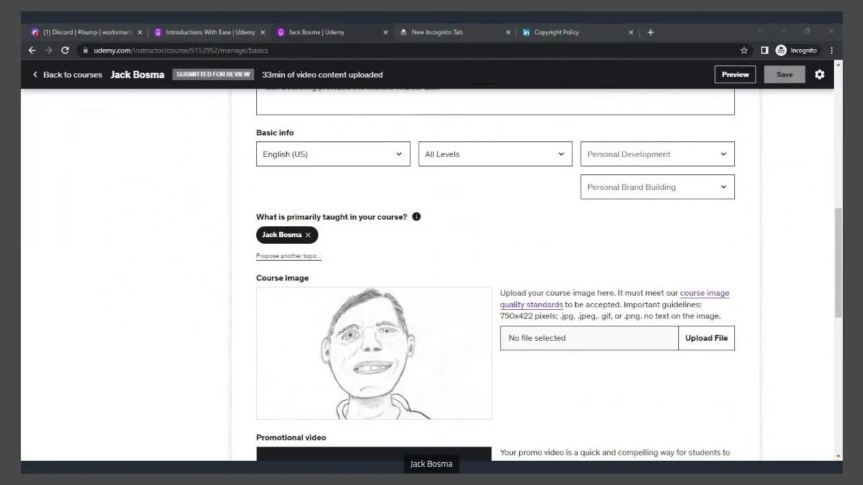Click the udemy.com address bar URL
Viewport: 863px width, 485px height.
click(x=181, y=51)
